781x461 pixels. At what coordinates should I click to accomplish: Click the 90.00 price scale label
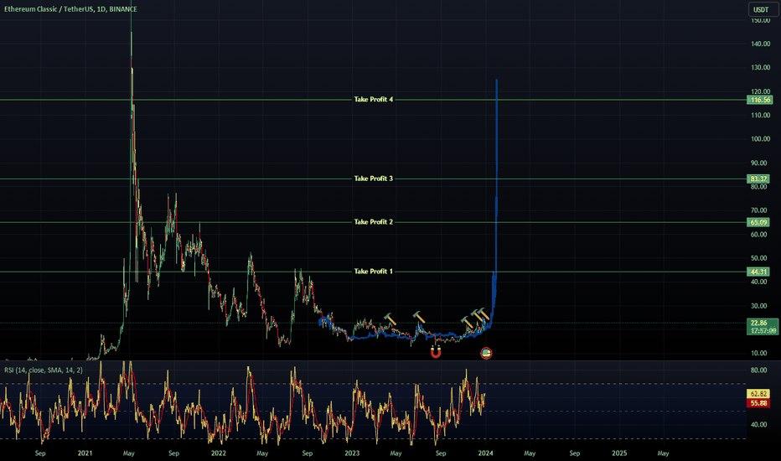(759, 163)
